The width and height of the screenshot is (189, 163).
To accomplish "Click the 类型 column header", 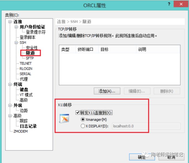I will point(67,49).
